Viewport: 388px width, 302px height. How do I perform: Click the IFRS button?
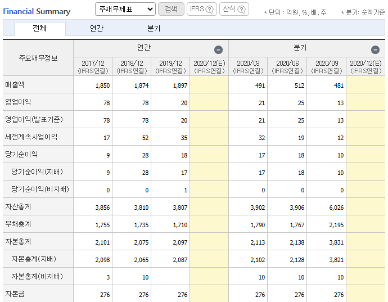tap(202, 9)
